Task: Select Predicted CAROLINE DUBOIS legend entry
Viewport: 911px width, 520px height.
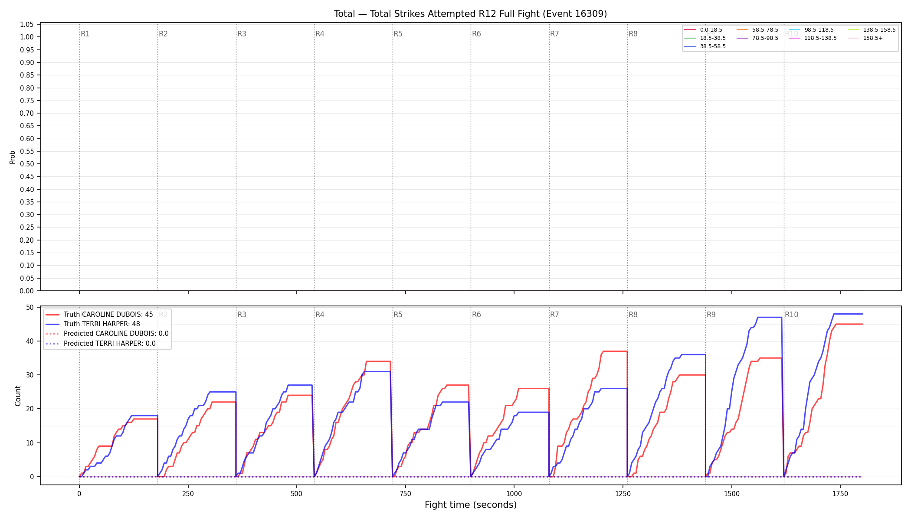Action: pos(107,334)
